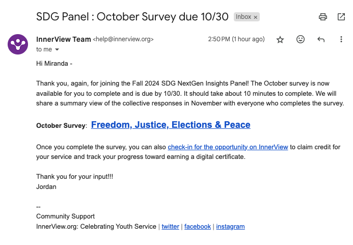The width and height of the screenshot is (353, 245).
Task: Click the InnerView Team sender avatar
Action: click(18, 44)
